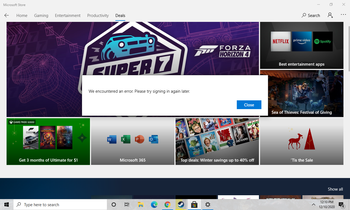Expand hidden icons in the system tray
Image resolution: width=350 pixels, height=210 pixels.
314,204
